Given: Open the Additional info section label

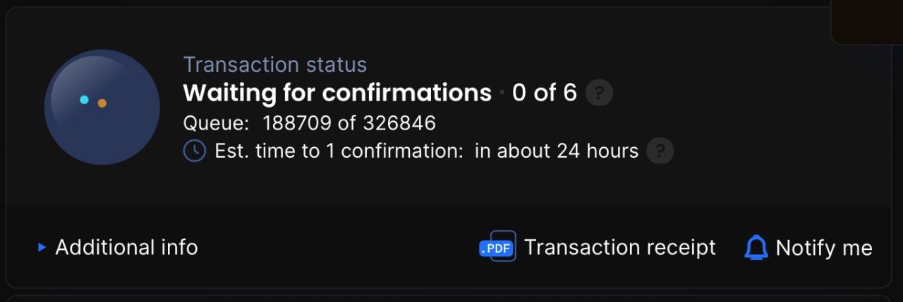Looking at the screenshot, I should pos(126,247).
